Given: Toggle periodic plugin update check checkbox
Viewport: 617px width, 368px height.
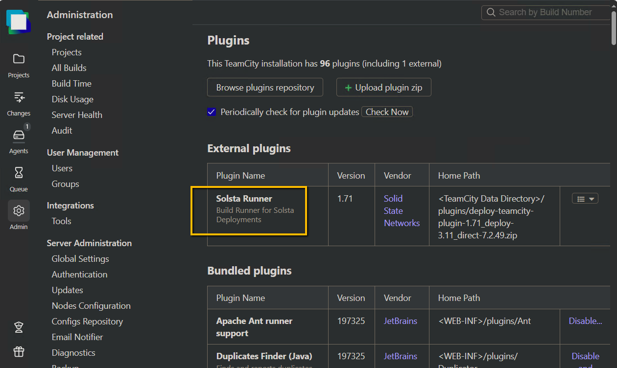Looking at the screenshot, I should pyautogui.click(x=212, y=112).
